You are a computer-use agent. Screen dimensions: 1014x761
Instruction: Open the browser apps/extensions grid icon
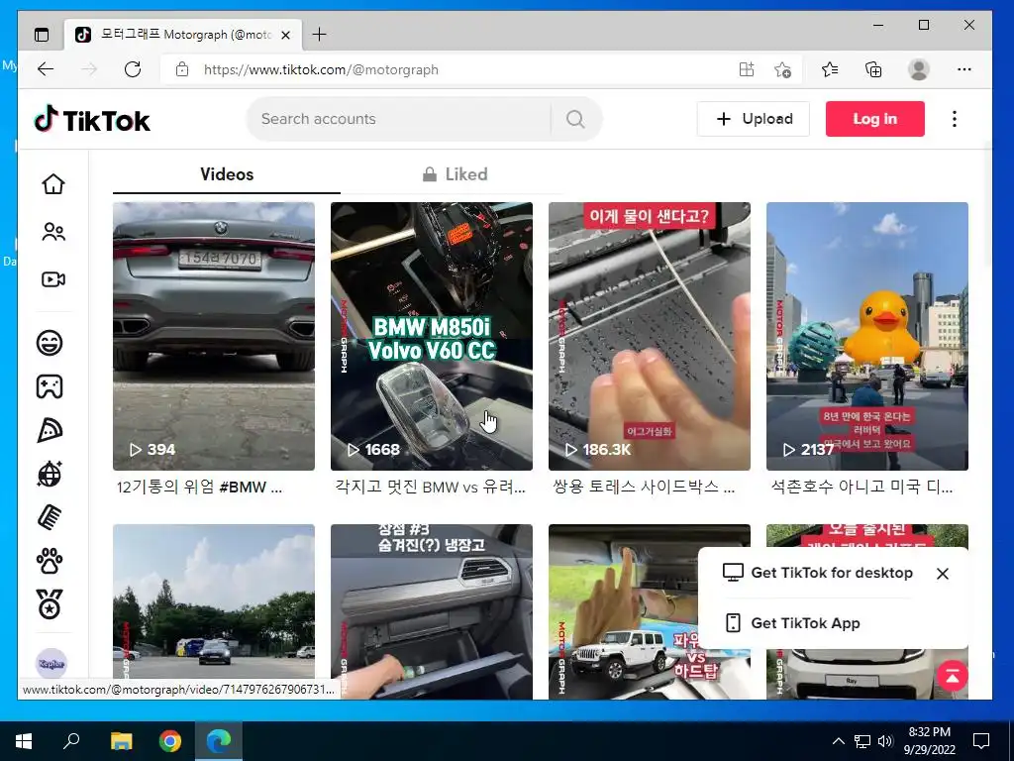coord(747,69)
